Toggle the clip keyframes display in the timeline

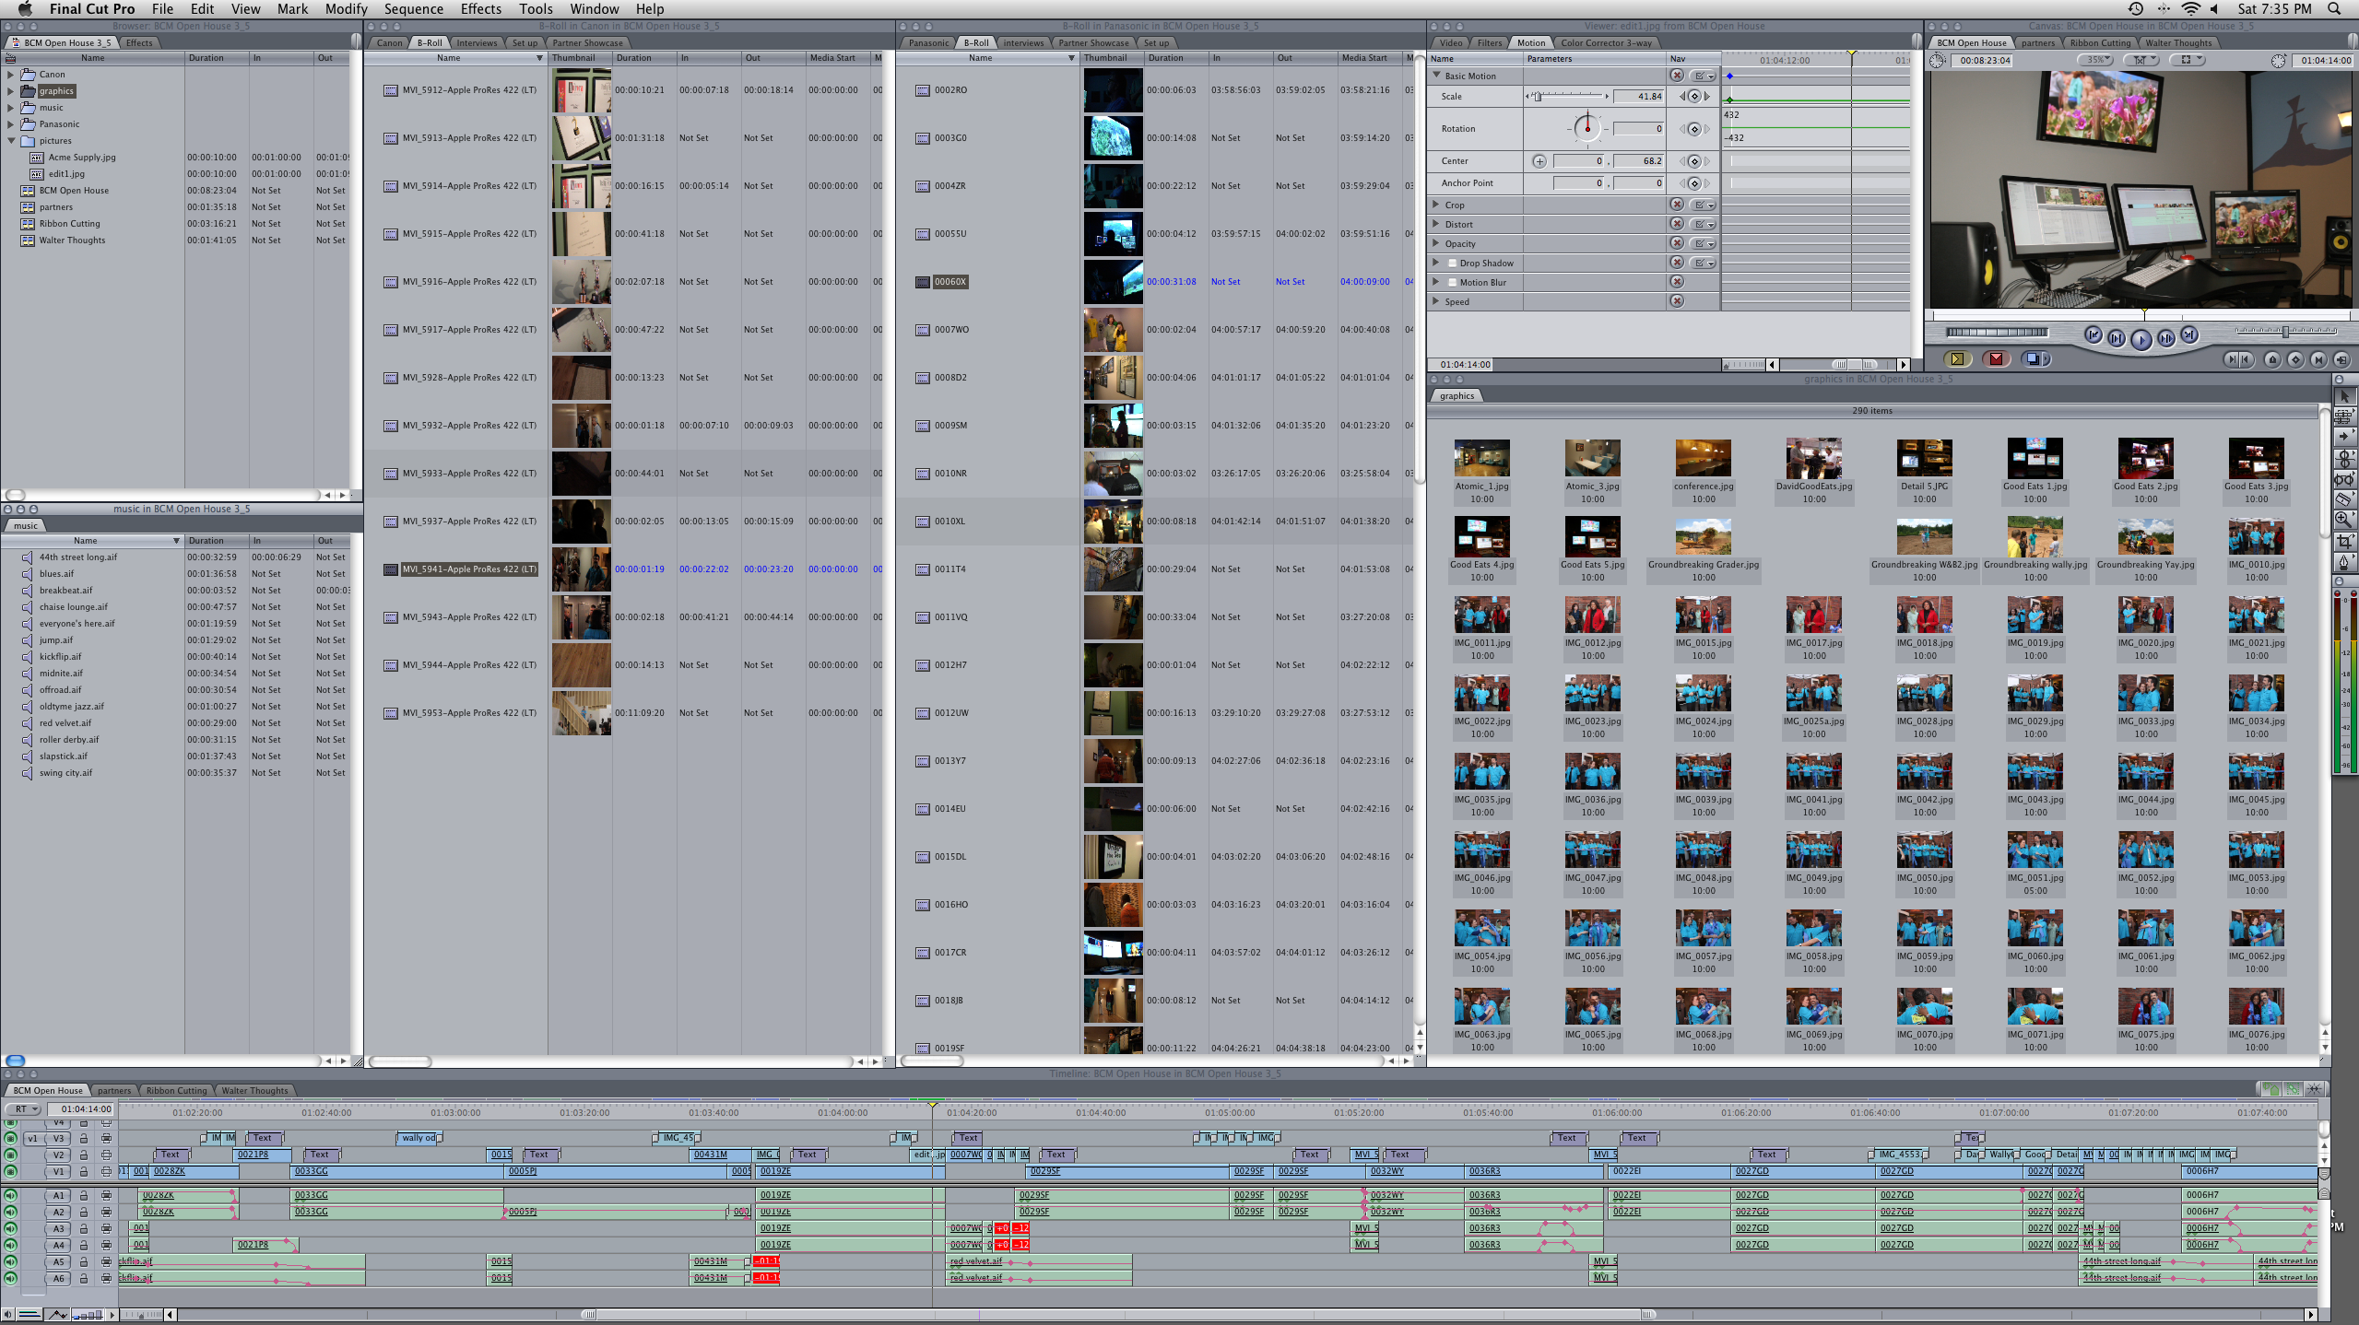[57, 1315]
